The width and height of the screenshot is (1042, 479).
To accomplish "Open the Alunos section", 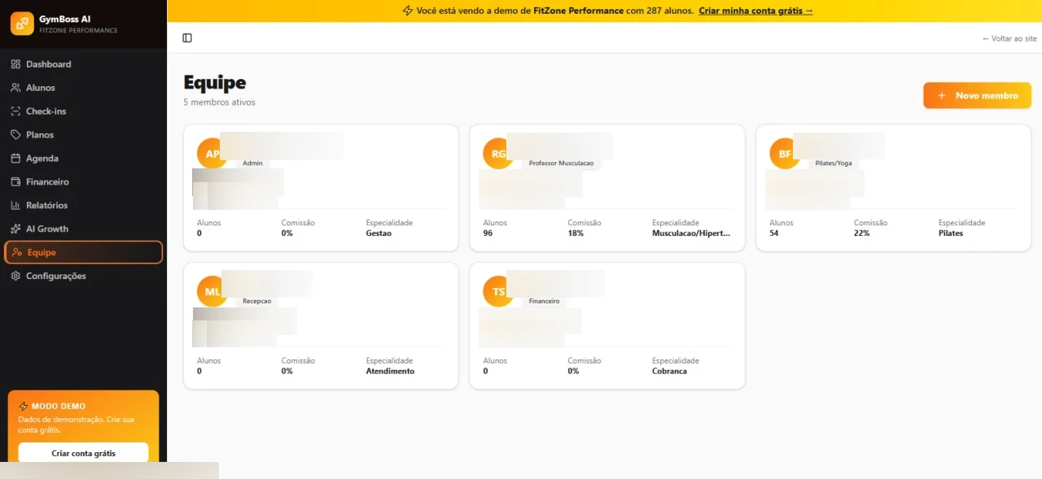I will (83, 88).
